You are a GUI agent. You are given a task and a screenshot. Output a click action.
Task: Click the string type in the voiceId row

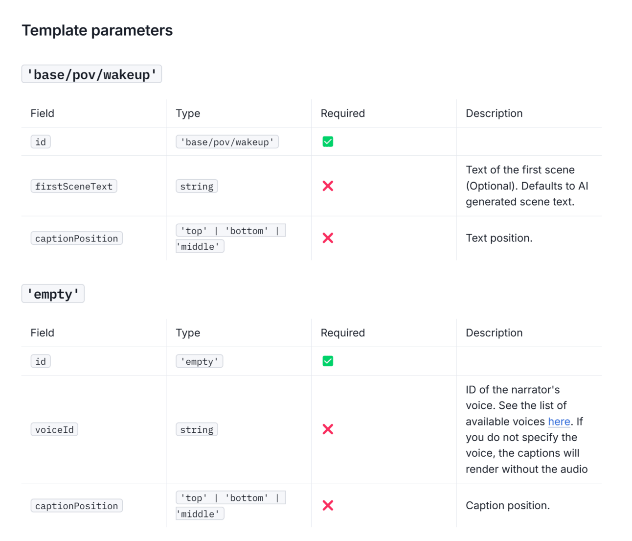pyautogui.click(x=197, y=429)
